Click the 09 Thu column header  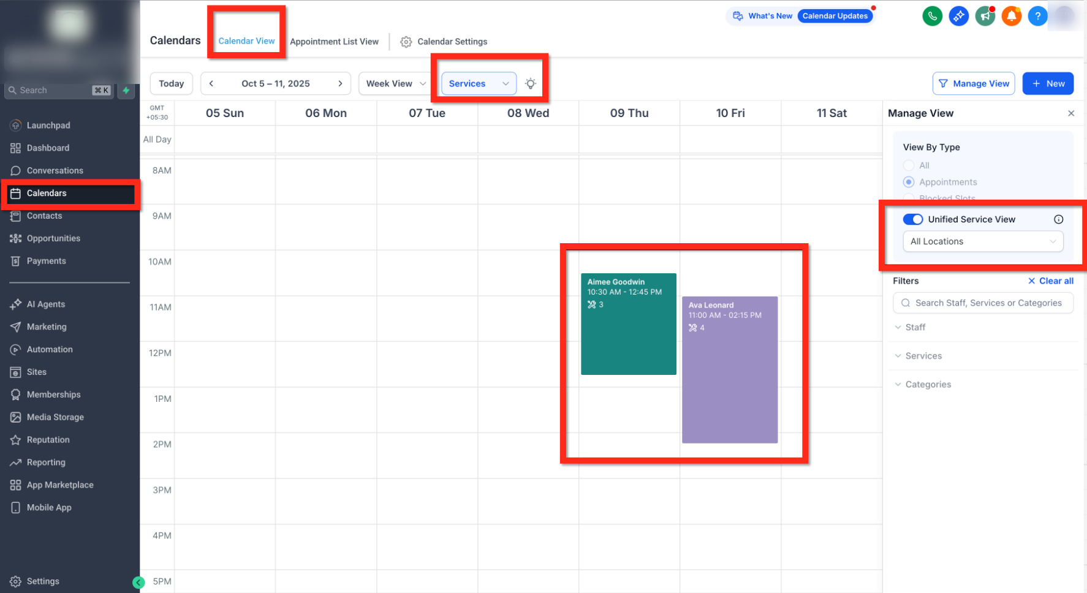tap(629, 113)
